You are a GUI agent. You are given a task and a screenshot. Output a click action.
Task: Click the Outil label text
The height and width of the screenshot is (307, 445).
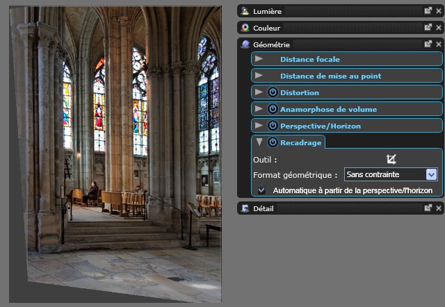pyautogui.click(x=265, y=160)
